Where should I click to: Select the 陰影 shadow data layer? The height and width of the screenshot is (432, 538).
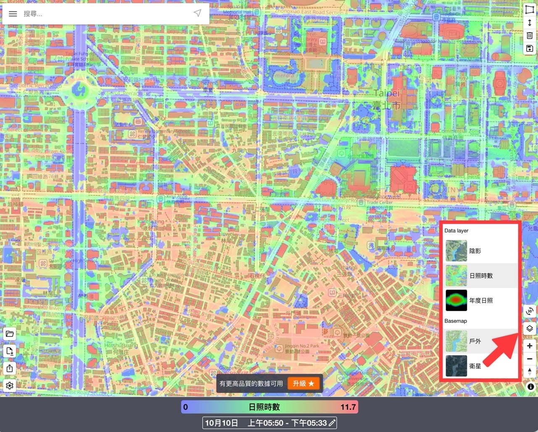tap(481, 251)
